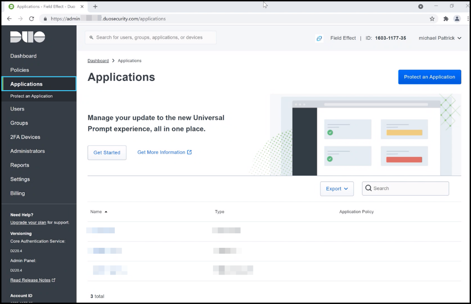471x304 pixels.
Task: Click the magnifier icon in applications search
Action: point(369,188)
